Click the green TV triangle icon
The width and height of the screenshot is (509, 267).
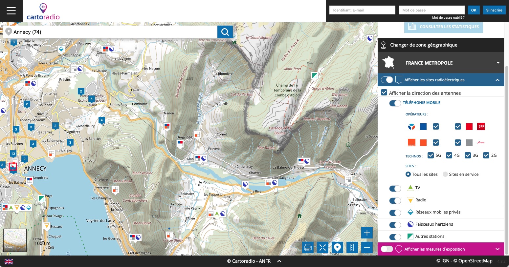tap(410, 188)
